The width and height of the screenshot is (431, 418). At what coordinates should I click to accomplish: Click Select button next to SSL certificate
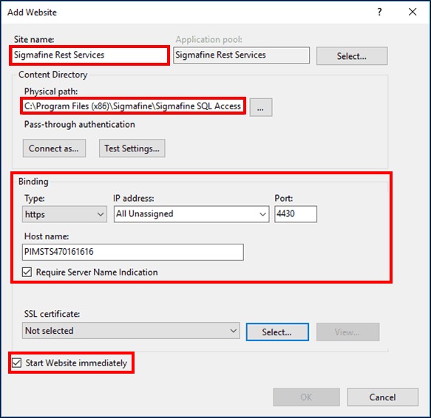[x=277, y=332]
